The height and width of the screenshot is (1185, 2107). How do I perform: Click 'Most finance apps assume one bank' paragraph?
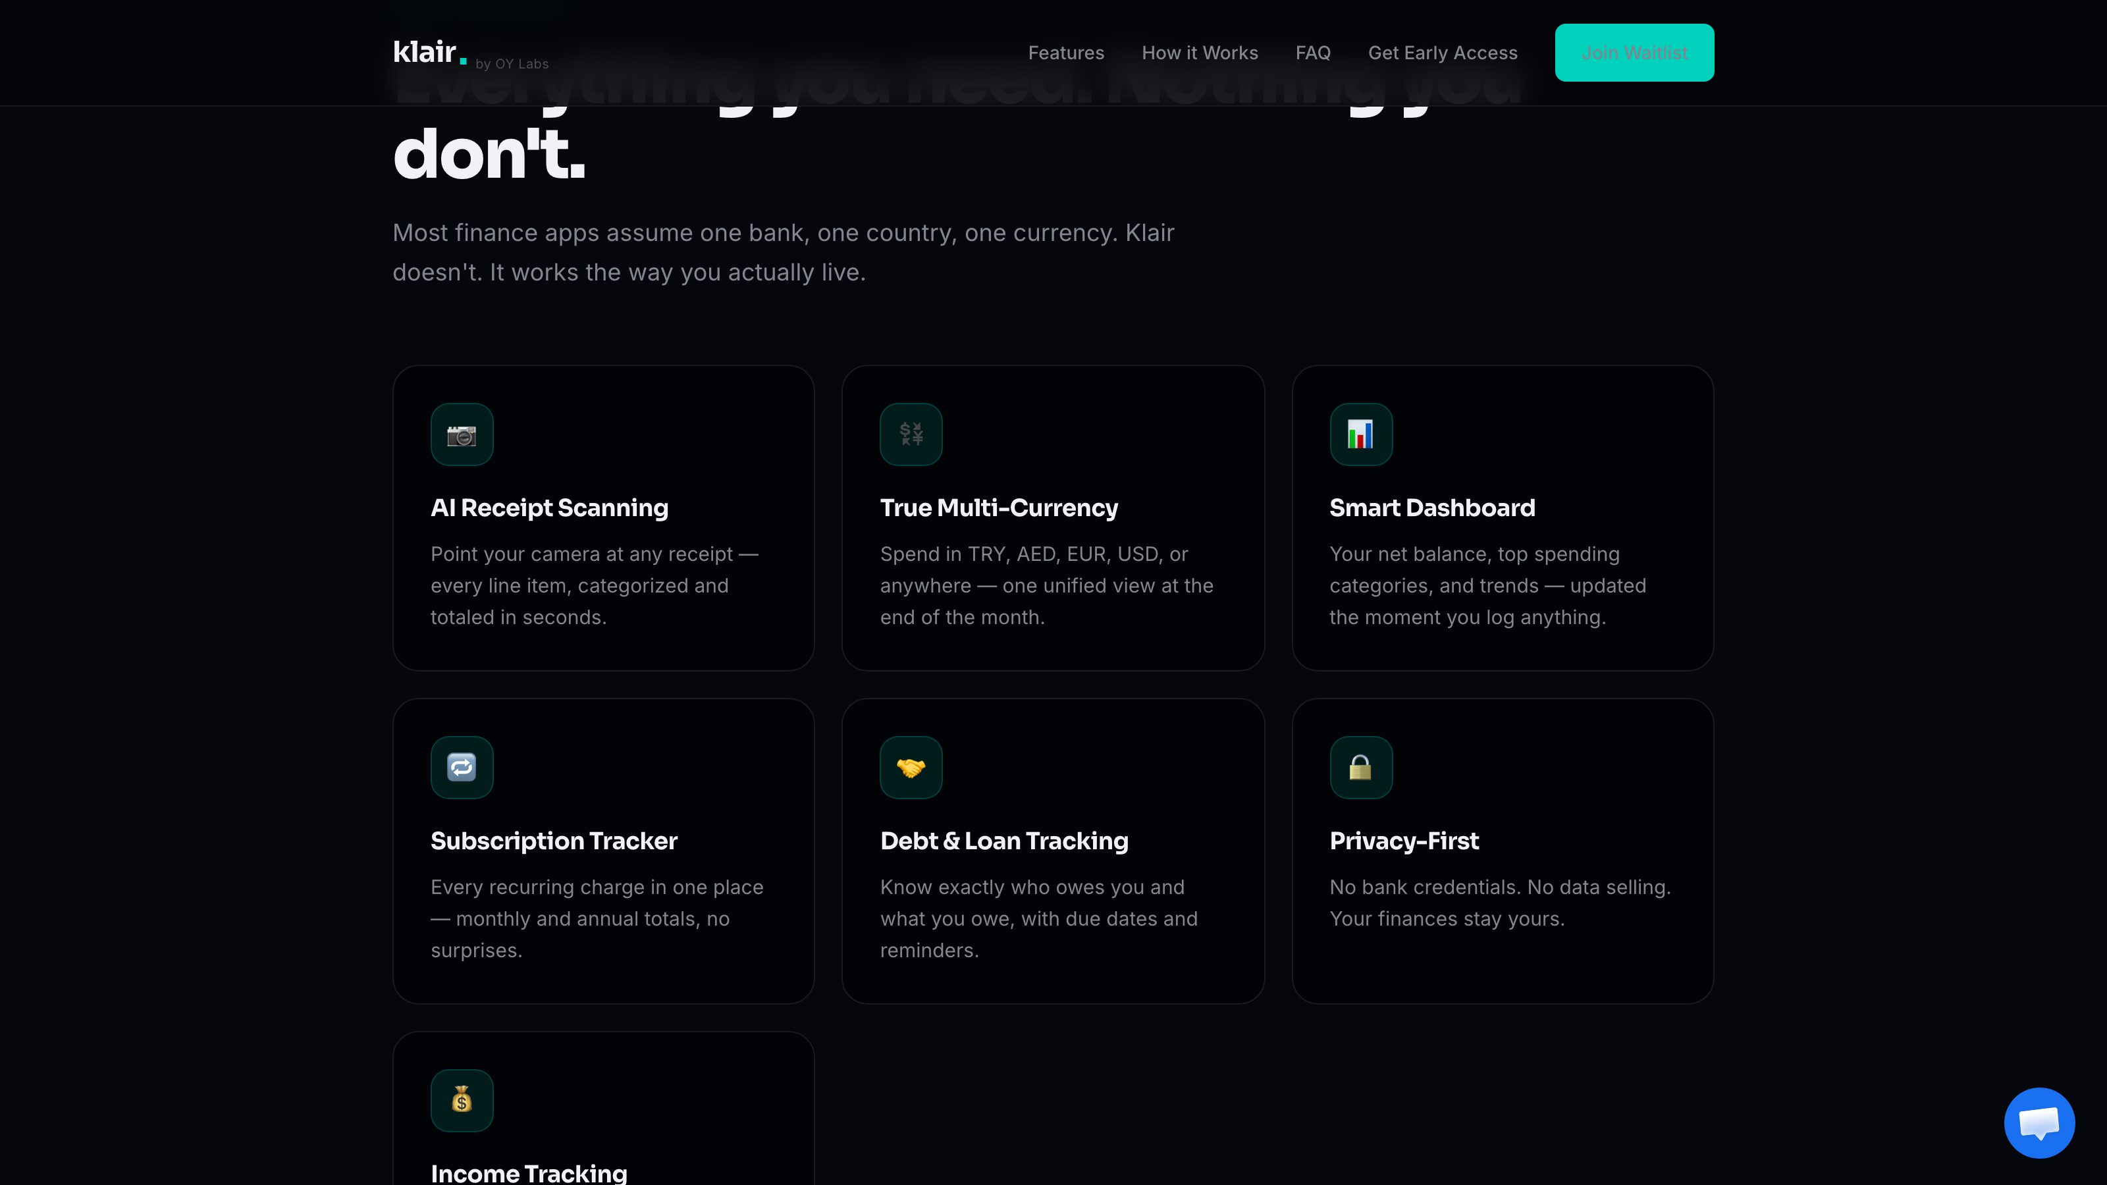coord(784,253)
